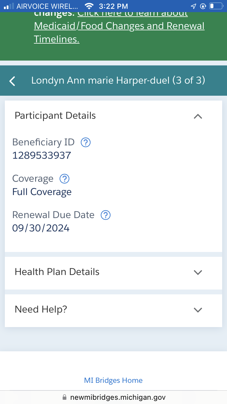The width and height of the screenshot is (227, 404).
Task: Tap the location arrow status icon
Action: [193, 6]
